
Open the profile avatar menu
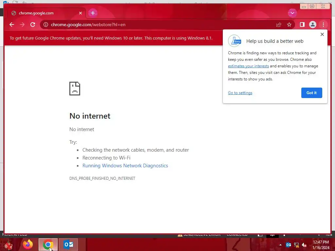(312, 25)
